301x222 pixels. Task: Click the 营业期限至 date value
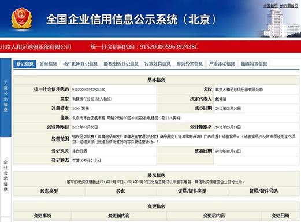tap(228, 127)
